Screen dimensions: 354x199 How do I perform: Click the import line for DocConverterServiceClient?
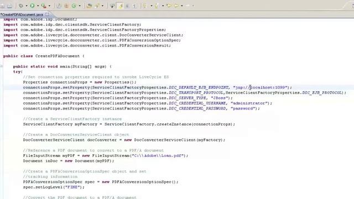click(x=93, y=35)
